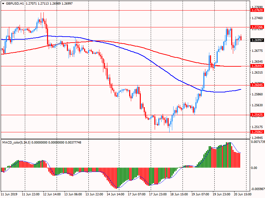
Task: Click the chart menu triangle beside GBPUSD,H1
Action: pyautogui.click(x=3, y=4)
